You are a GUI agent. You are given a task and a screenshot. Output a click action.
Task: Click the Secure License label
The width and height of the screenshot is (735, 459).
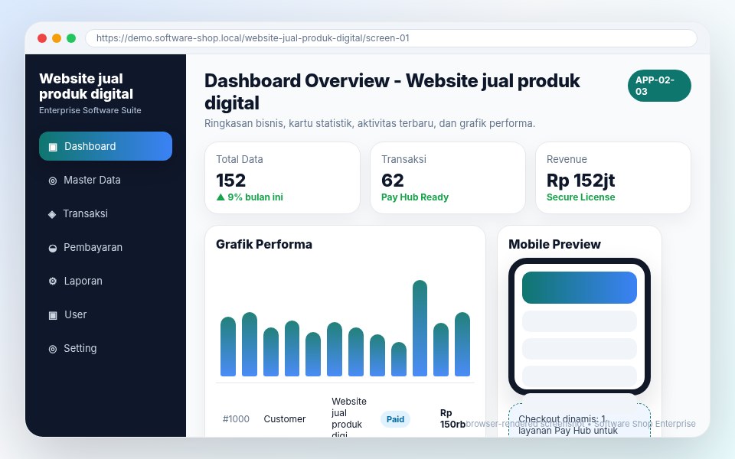(x=581, y=197)
